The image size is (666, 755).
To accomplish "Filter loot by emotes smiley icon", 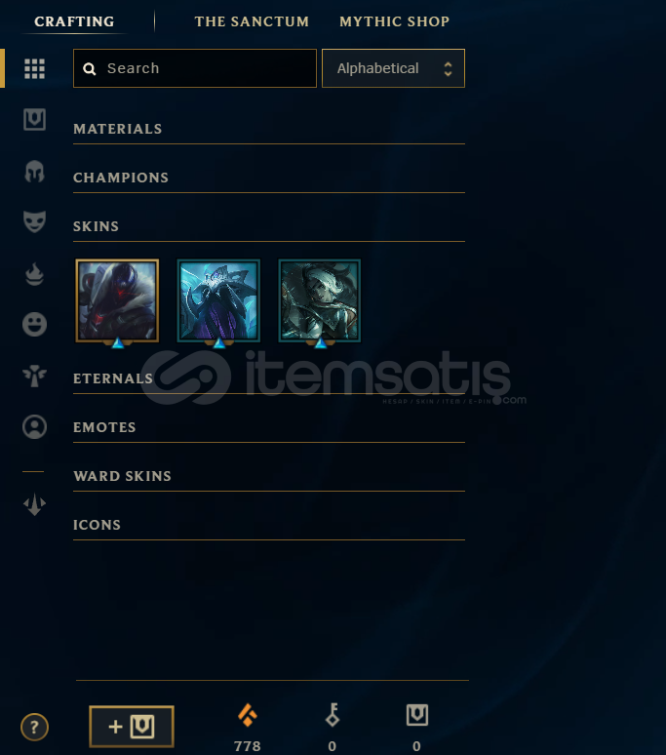I will pos(35,324).
